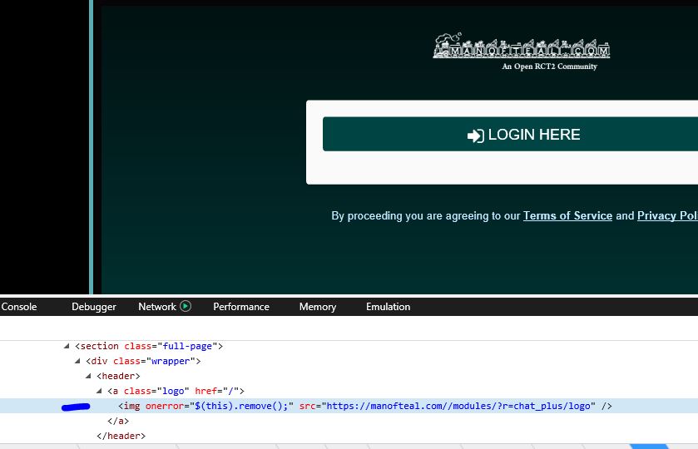The image size is (698, 449).
Task: Collapse the div wrapper node
Action: [77, 361]
